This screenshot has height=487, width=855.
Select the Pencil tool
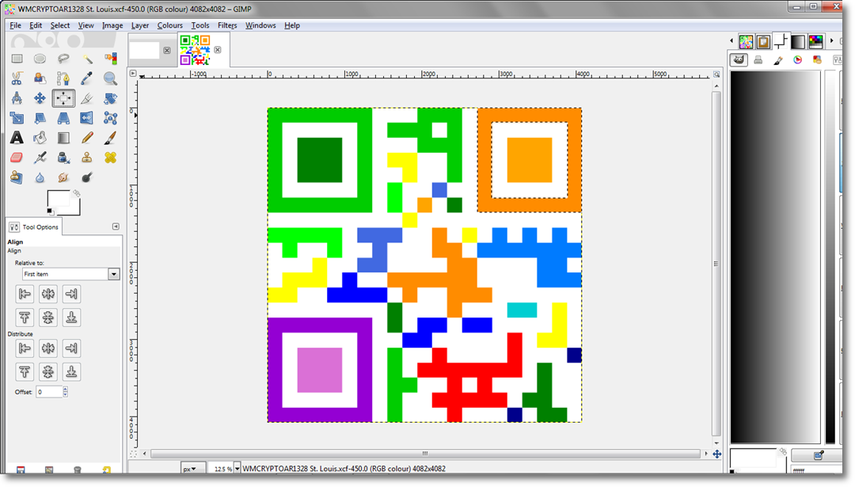pos(87,138)
